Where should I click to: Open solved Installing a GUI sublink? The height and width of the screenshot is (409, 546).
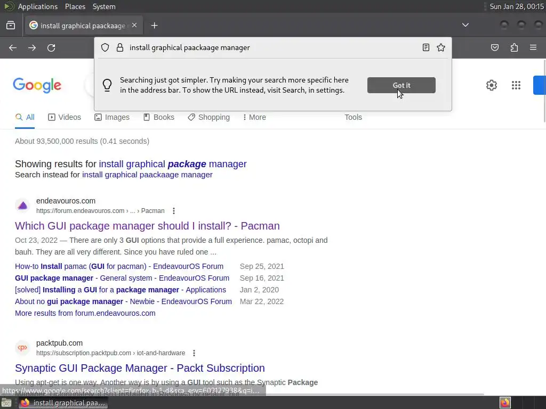click(x=121, y=290)
